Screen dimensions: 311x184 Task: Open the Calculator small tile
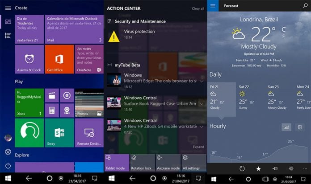pos(52,110)
